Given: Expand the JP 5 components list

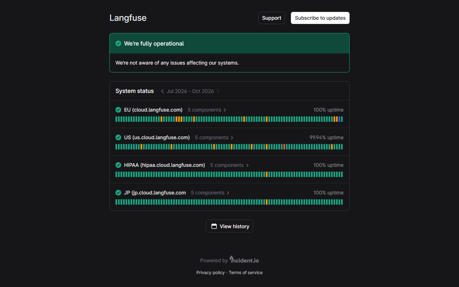Looking at the screenshot, I should click(x=210, y=193).
